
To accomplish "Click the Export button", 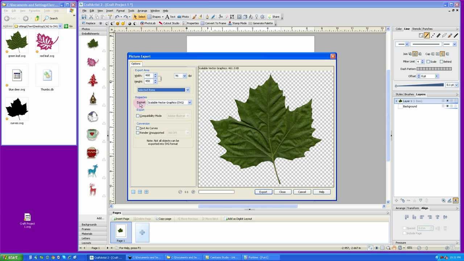I will 263,192.
